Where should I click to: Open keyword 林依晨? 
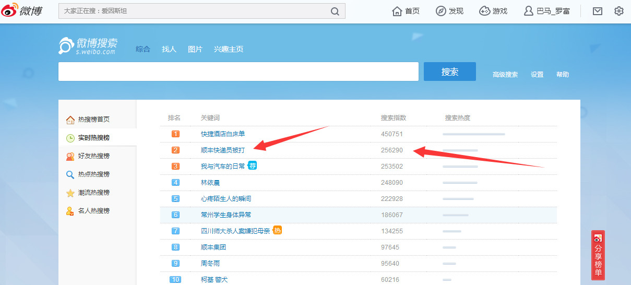210,183
